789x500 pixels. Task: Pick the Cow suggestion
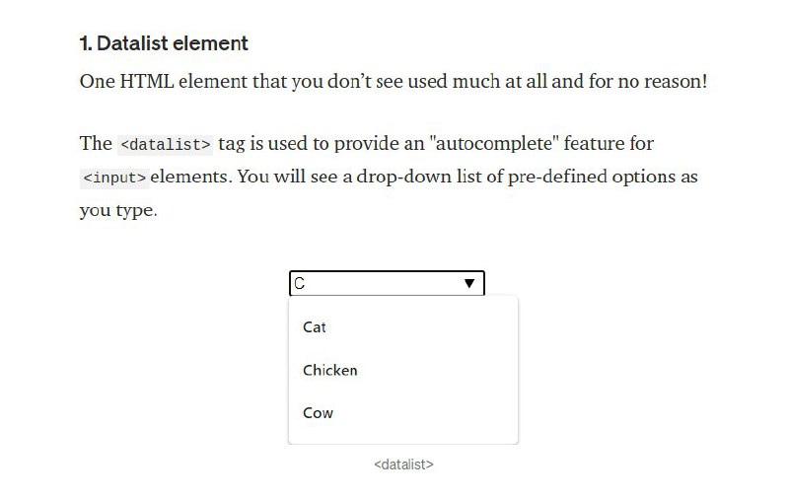[318, 413]
